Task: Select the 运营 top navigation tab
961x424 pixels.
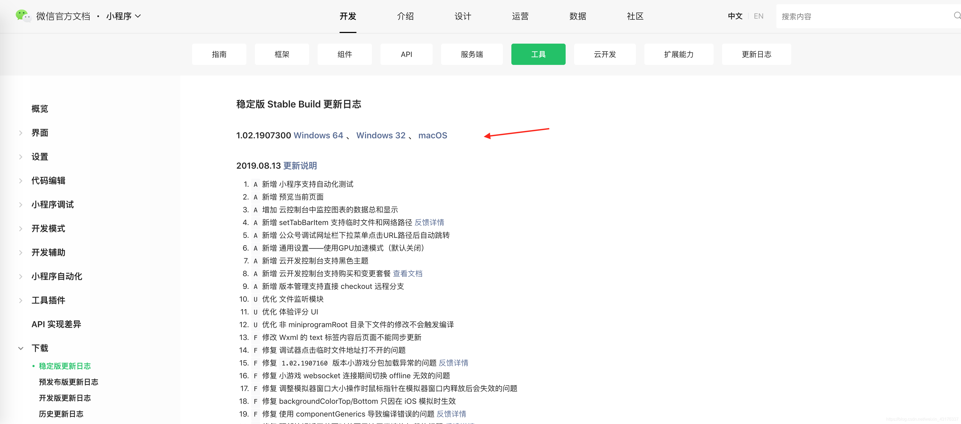Action: 520,16
